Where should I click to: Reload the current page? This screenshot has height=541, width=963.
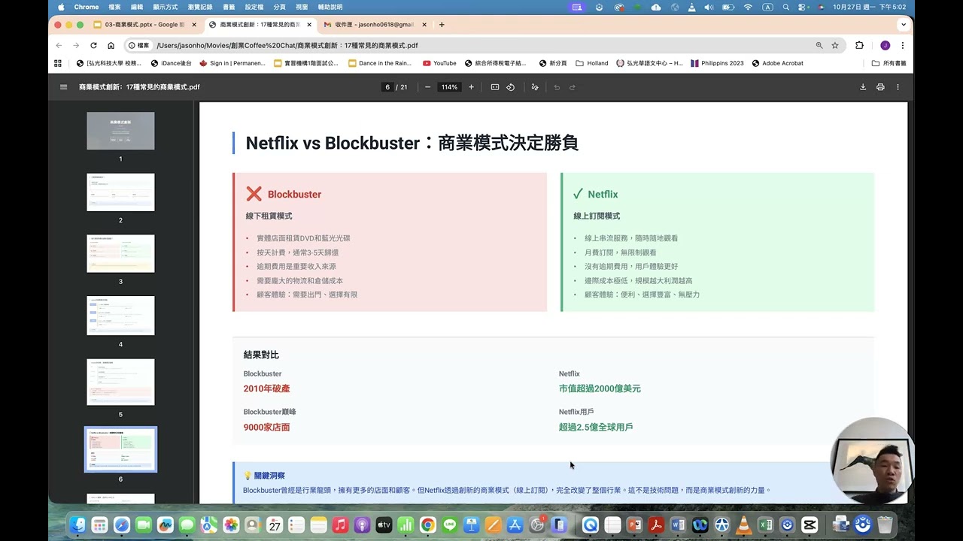[93, 45]
